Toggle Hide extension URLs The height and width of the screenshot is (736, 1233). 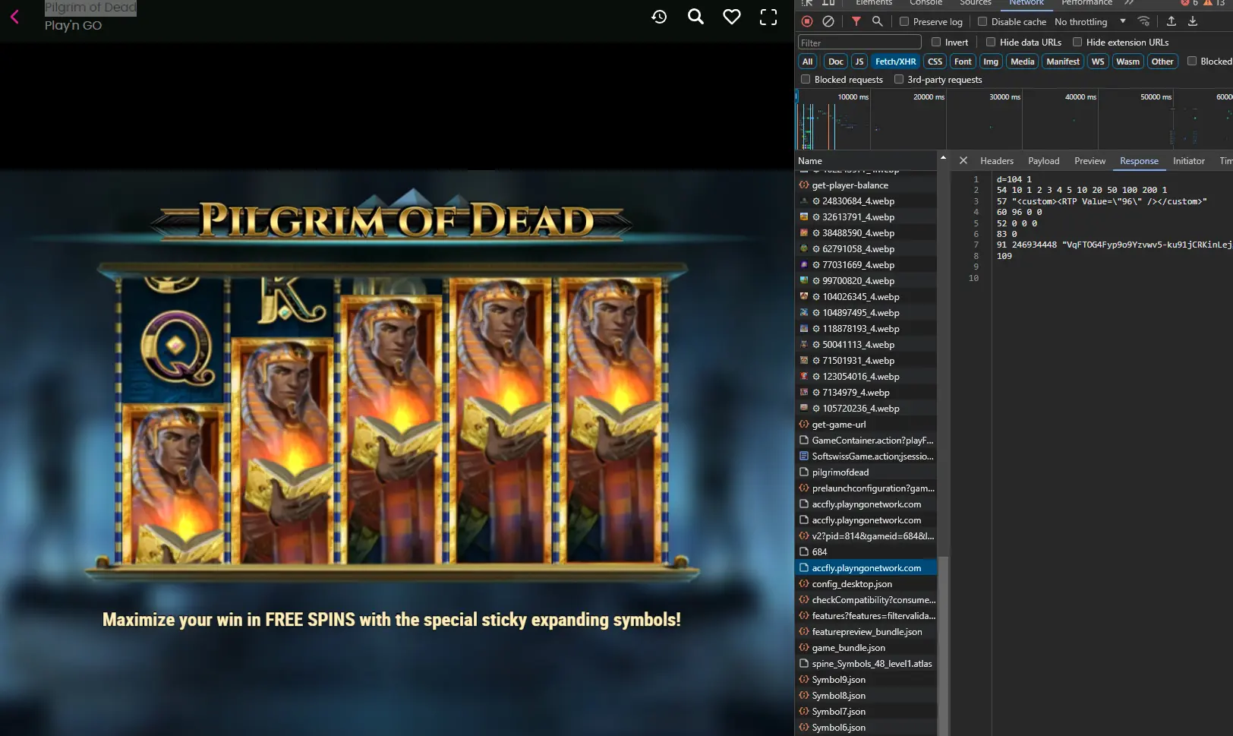pos(1077,43)
